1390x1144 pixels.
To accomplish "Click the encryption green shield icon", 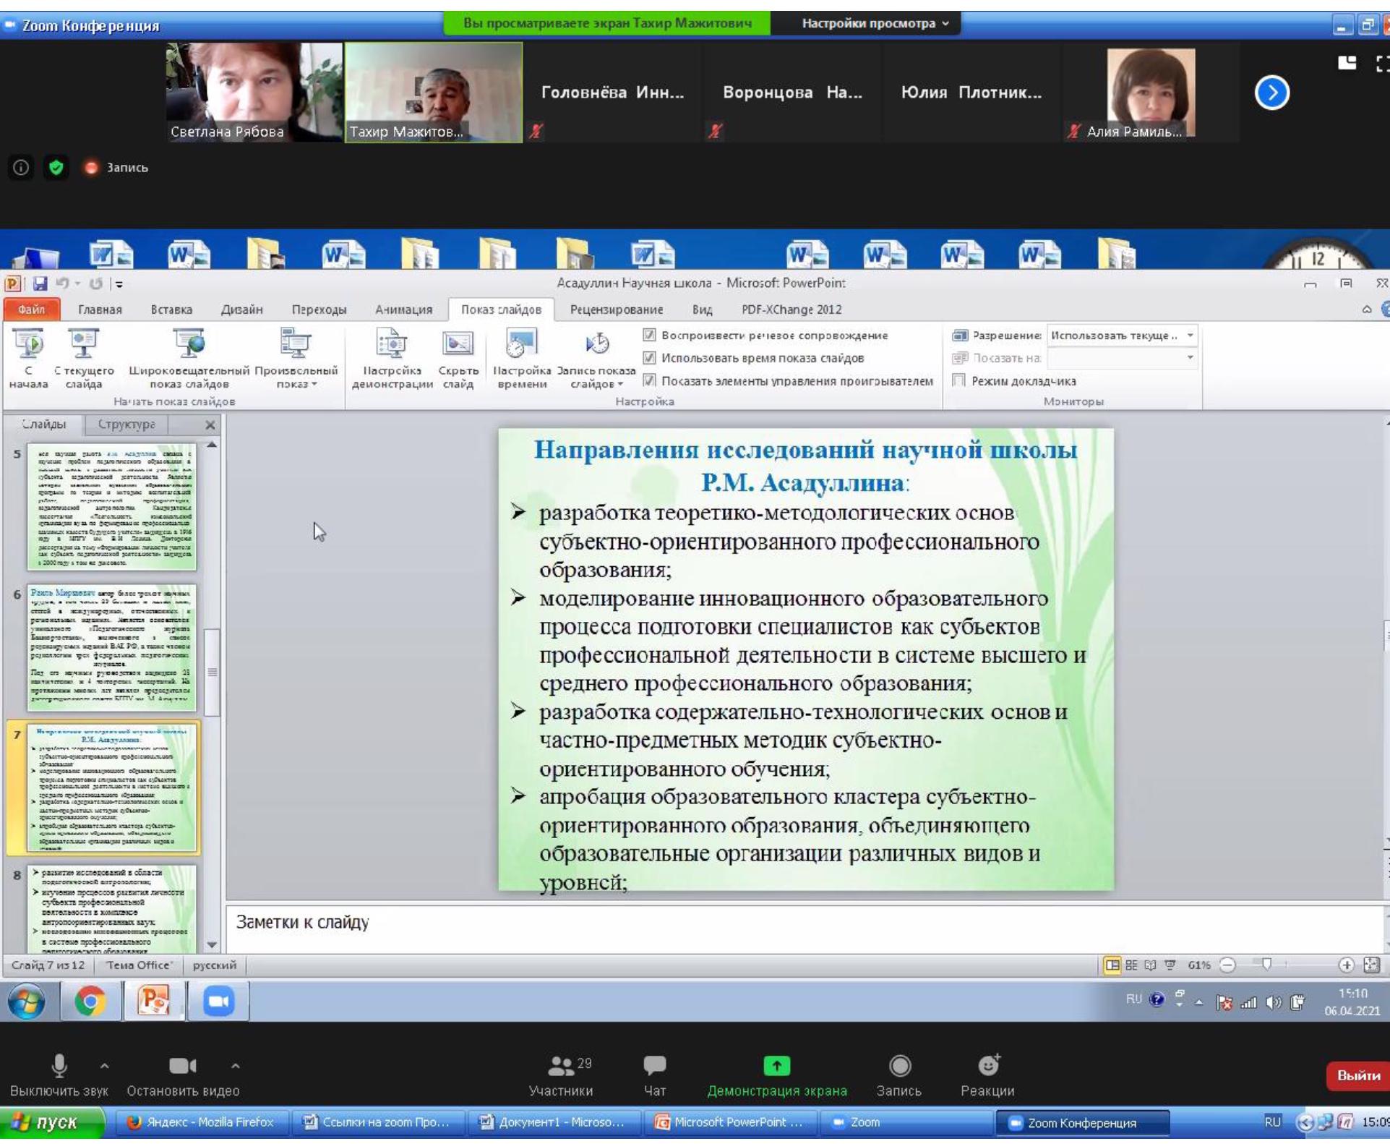I will point(56,168).
